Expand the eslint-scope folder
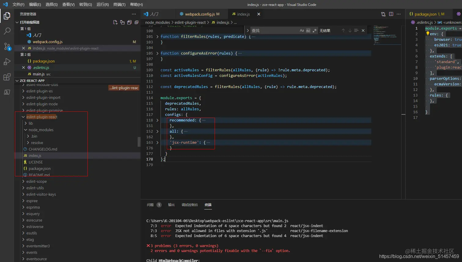The height and width of the screenshot is (262, 462). [x=36, y=181]
